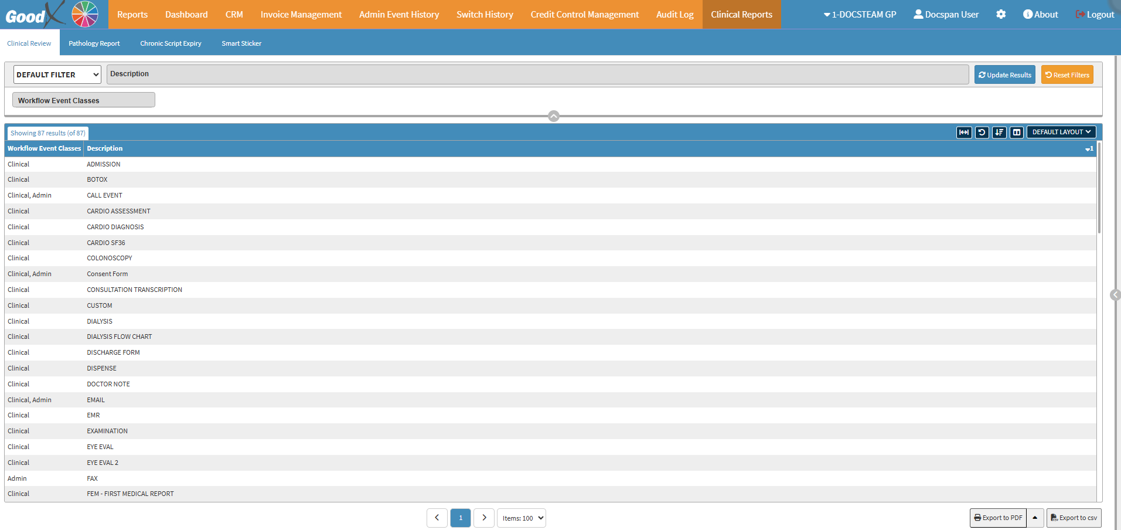Click into the Description filter field
This screenshot has width=1121, height=530.
tap(537, 74)
